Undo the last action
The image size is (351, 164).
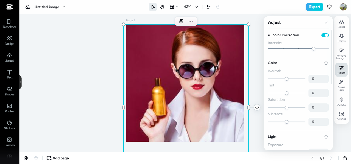click(208, 7)
